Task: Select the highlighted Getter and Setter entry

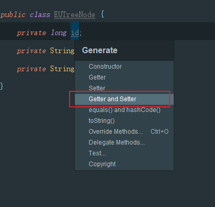Action: 124,99
